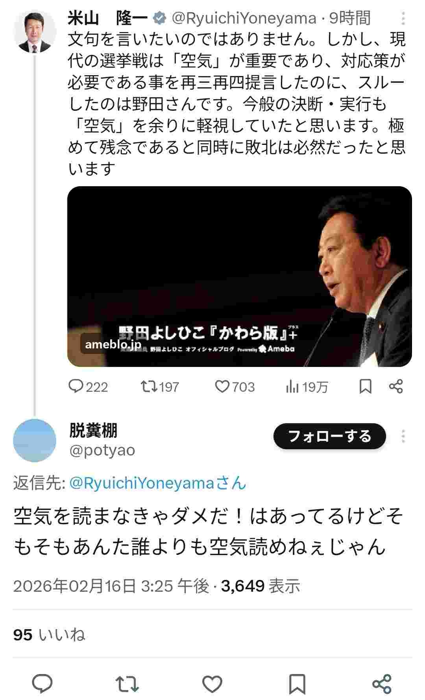Bookmark 脱糞棚's reply from bottom bar
Image resolution: width=425 pixels, height=700 pixels.
tap(297, 683)
